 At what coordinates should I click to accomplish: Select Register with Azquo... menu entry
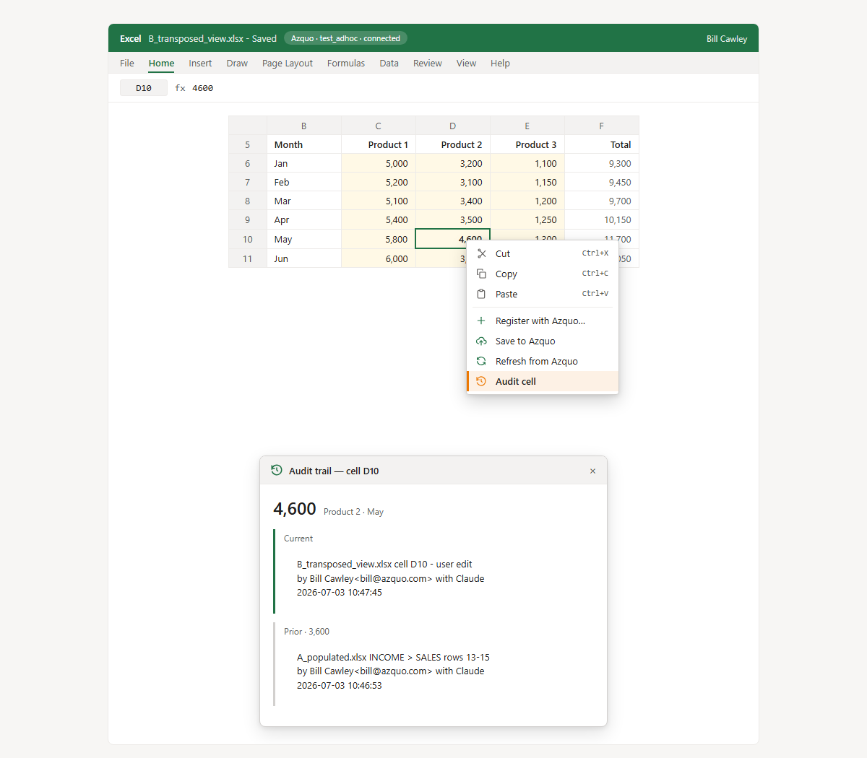(x=543, y=321)
